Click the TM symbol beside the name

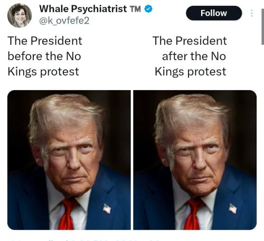coord(135,9)
